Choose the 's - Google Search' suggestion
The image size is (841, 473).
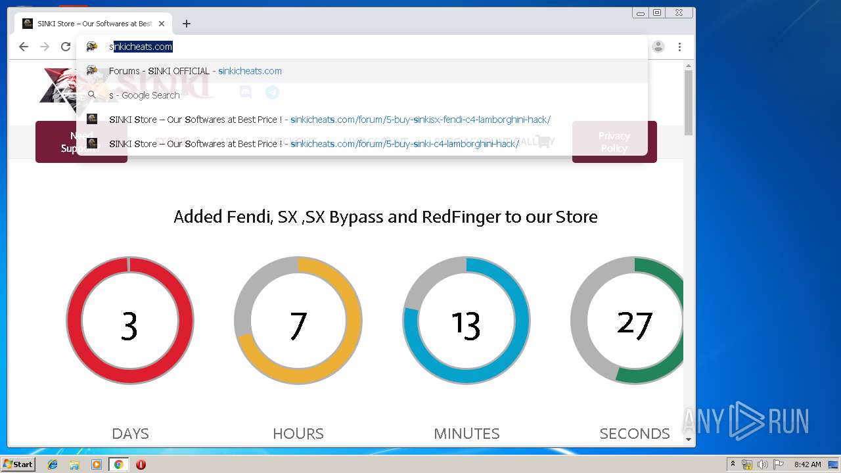coord(362,95)
